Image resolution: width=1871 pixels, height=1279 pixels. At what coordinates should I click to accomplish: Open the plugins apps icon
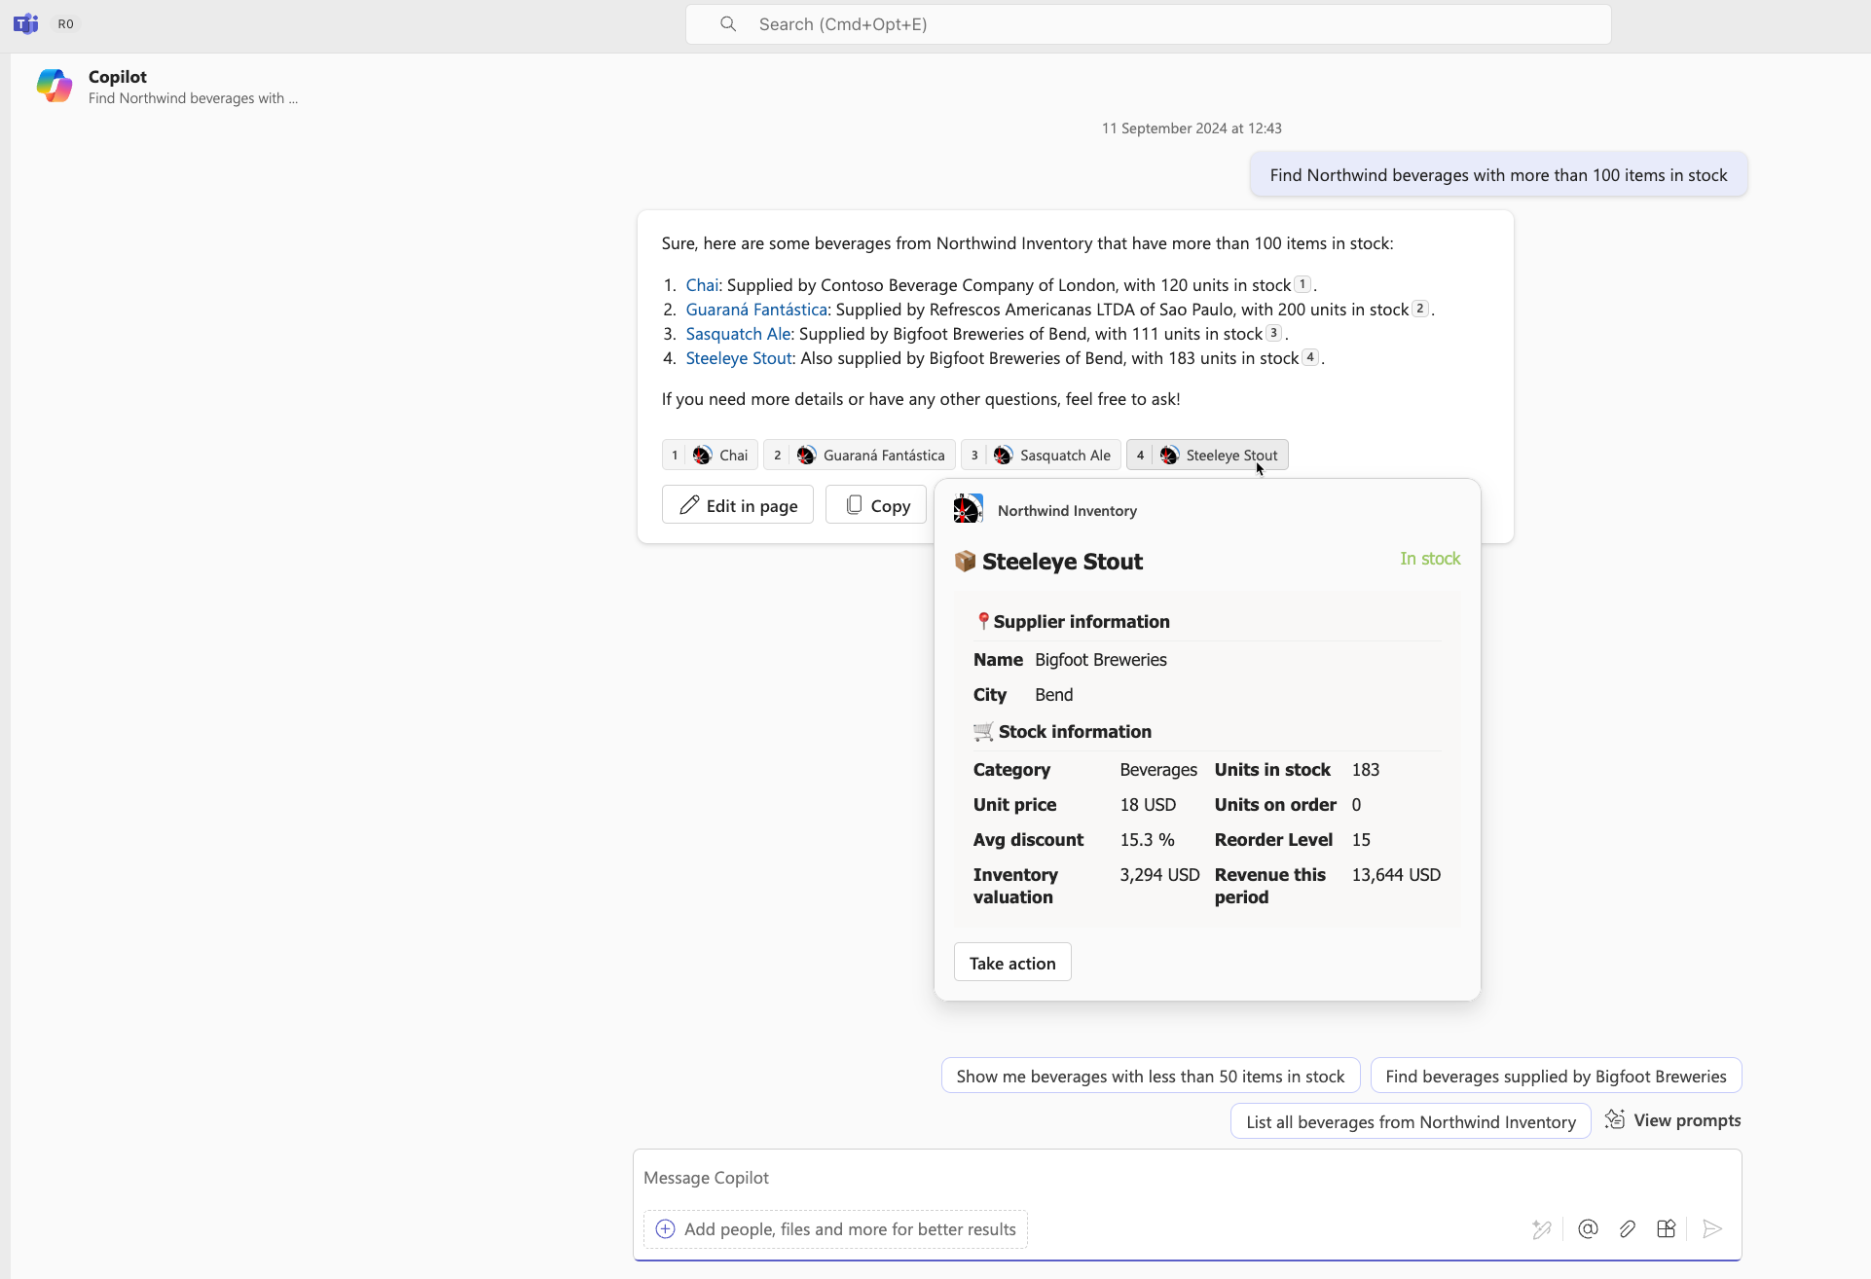click(x=1666, y=1229)
